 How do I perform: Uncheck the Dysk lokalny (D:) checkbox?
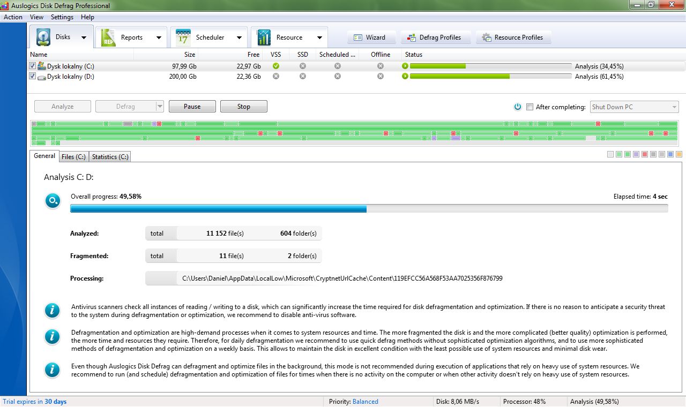[x=33, y=76]
